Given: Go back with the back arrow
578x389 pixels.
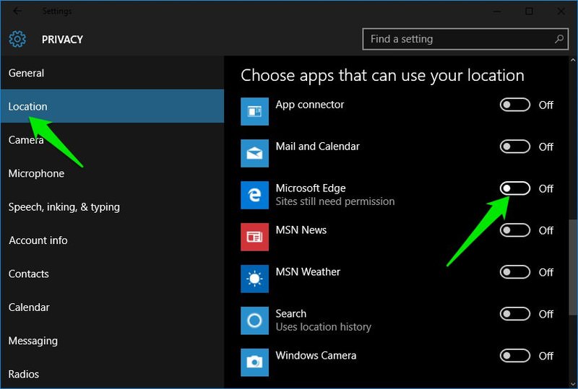Looking at the screenshot, I should [x=17, y=11].
